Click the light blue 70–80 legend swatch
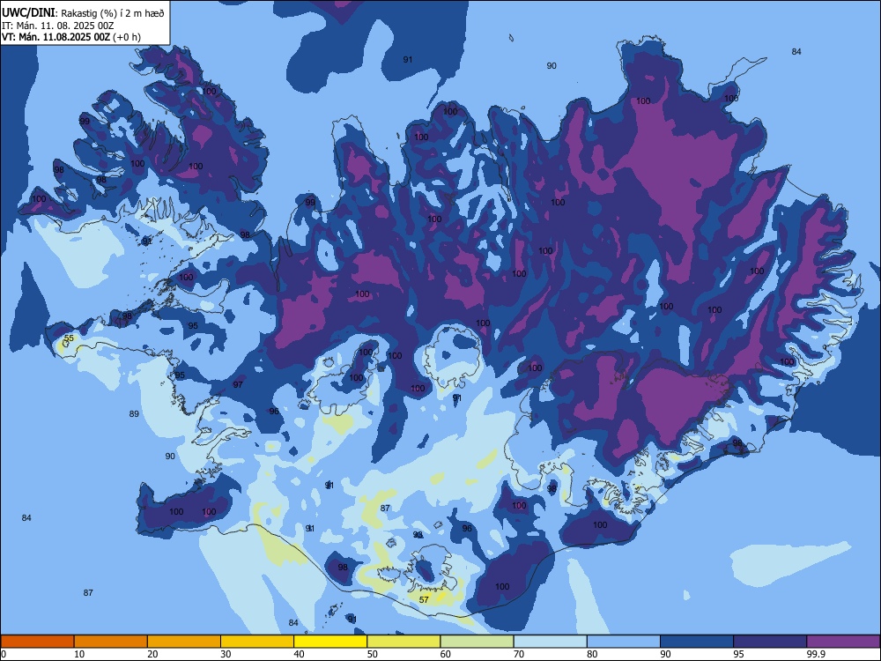881x661 pixels. (550, 642)
